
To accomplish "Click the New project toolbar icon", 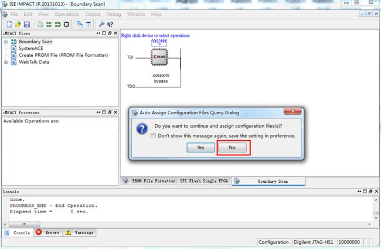I will (x=9, y=24).
